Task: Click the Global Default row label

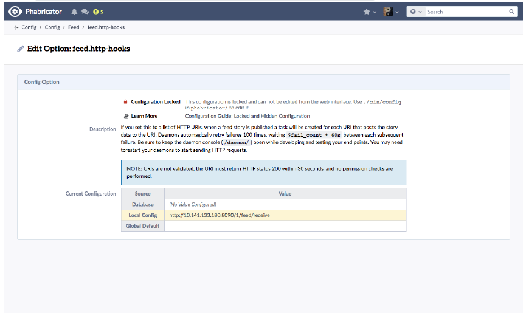Action: point(142,226)
